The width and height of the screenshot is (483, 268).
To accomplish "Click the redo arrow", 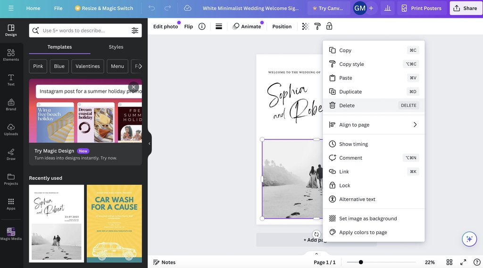I will [x=167, y=8].
